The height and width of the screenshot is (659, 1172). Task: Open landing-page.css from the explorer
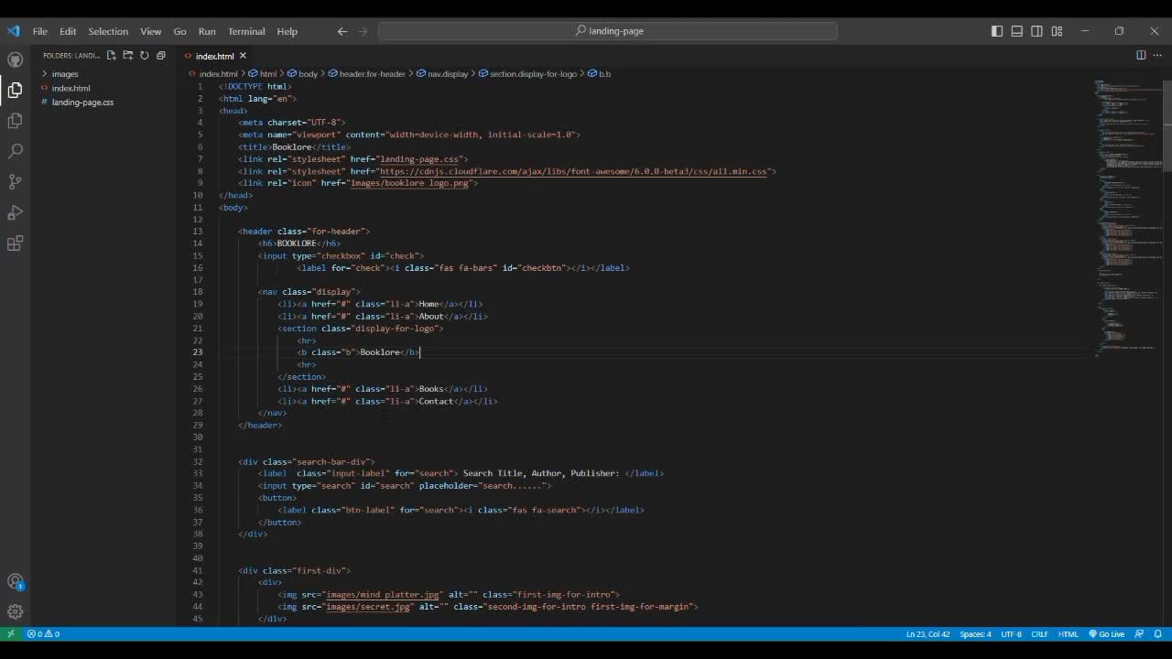pos(82,103)
